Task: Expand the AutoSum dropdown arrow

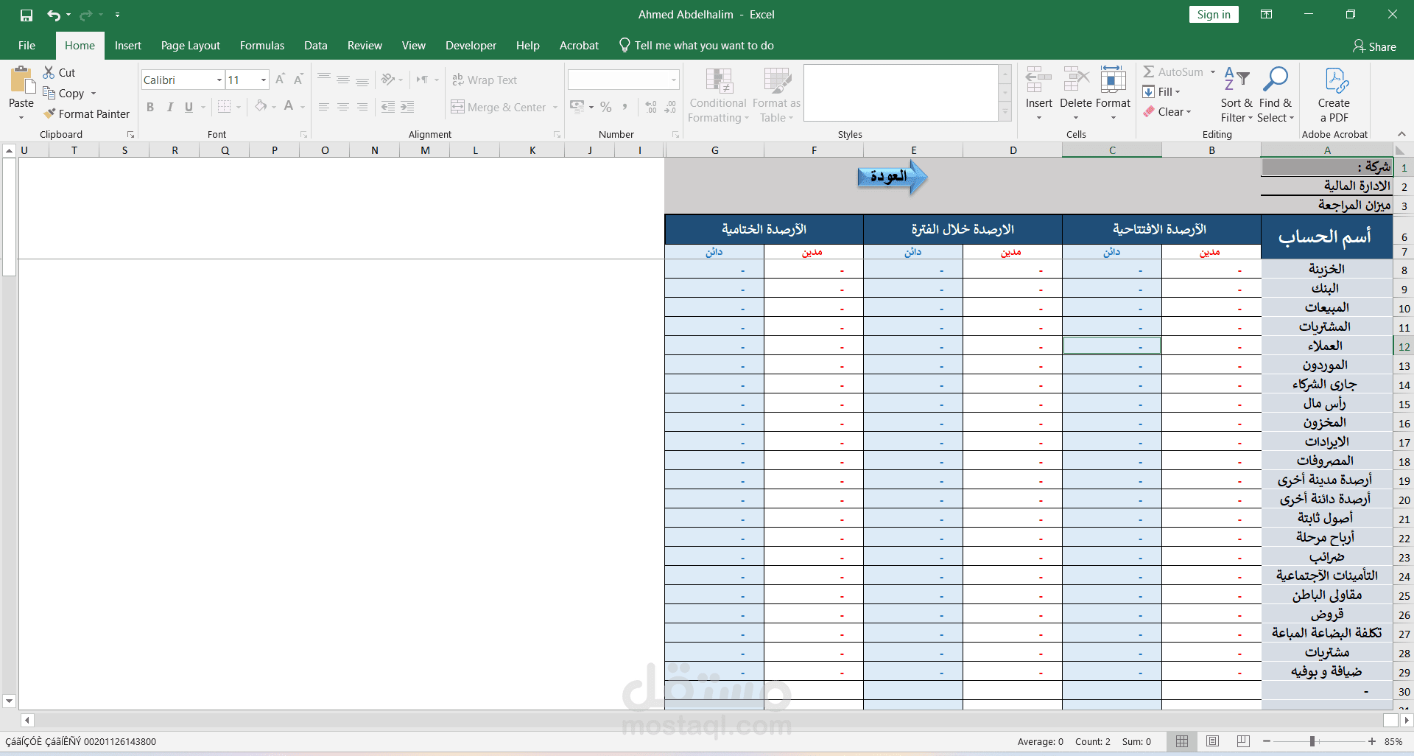Action: [x=1212, y=72]
